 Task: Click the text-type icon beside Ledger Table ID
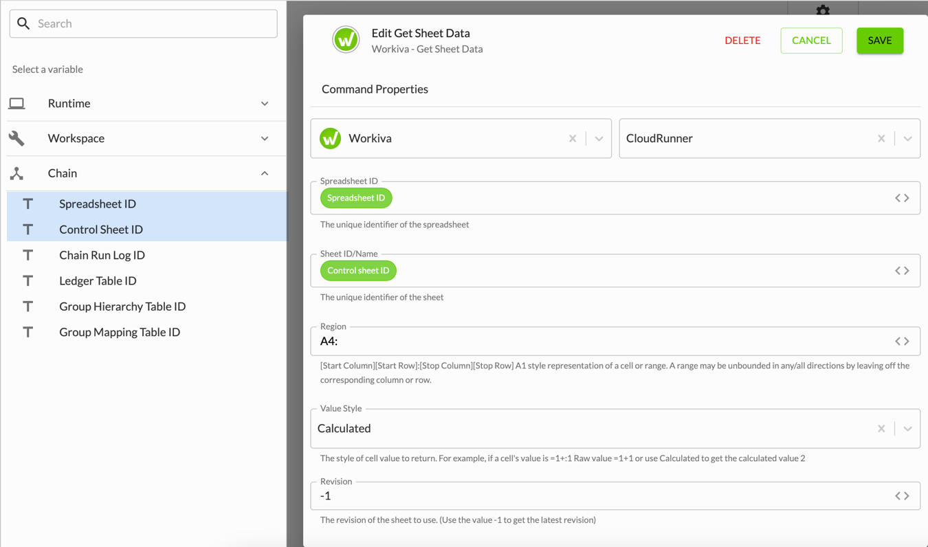click(x=27, y=280)
